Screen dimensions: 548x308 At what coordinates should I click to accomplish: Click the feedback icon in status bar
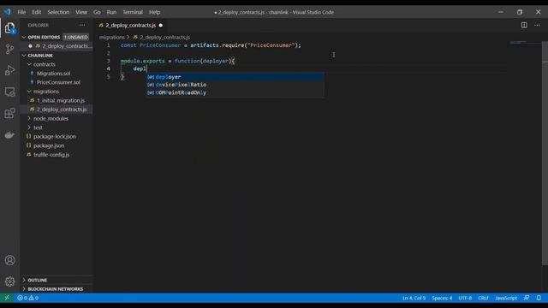click(527, 298)
